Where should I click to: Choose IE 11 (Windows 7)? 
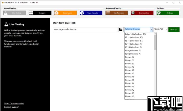(139, 44)
